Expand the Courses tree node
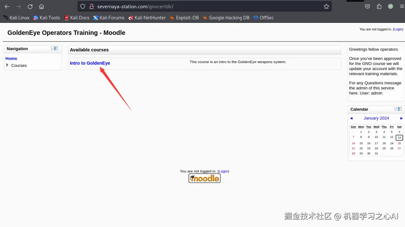The height and width of the screenshot is (227, 405). pos(7,65)
